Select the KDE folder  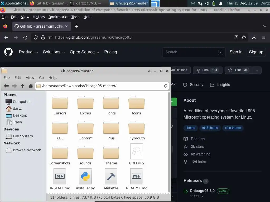(60, 130)
